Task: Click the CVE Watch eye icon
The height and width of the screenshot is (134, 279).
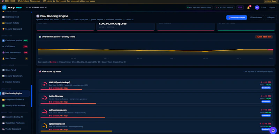Action: click(3, 47)
